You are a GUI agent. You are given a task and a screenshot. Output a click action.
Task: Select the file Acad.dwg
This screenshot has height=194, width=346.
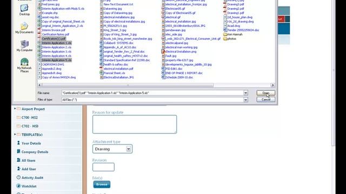point(234,26)
